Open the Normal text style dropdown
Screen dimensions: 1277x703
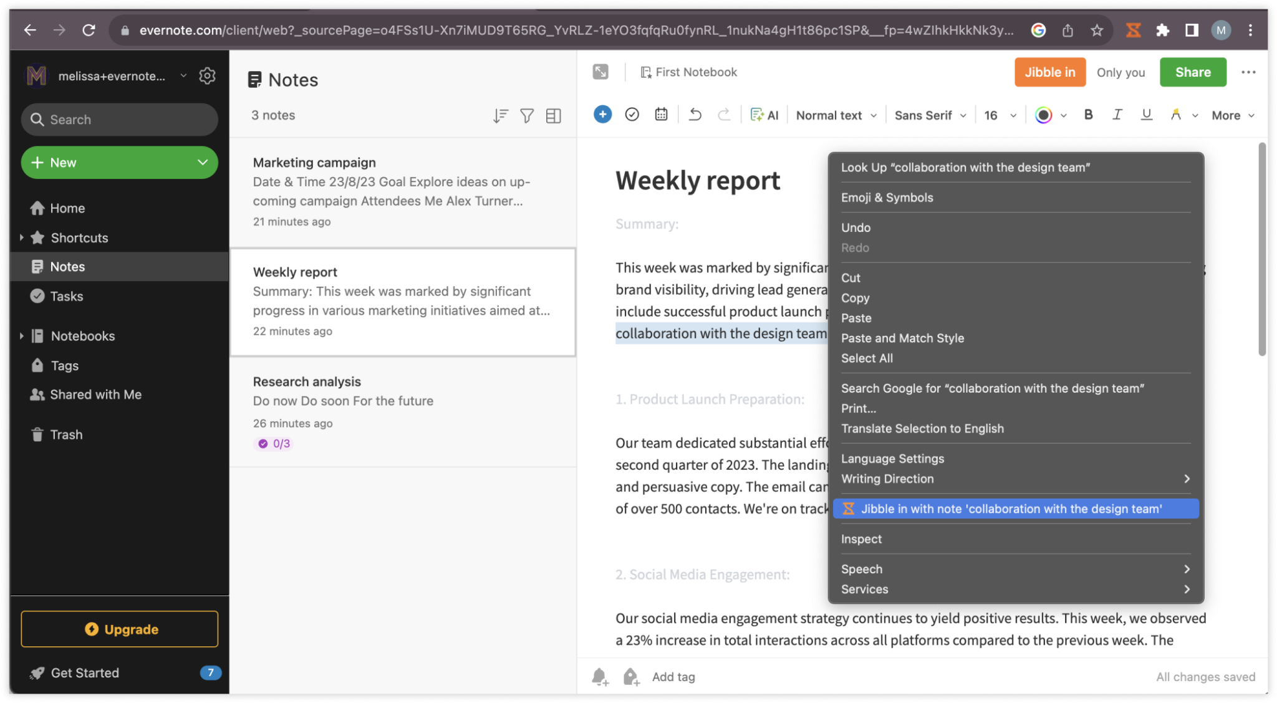click(836, 115)
